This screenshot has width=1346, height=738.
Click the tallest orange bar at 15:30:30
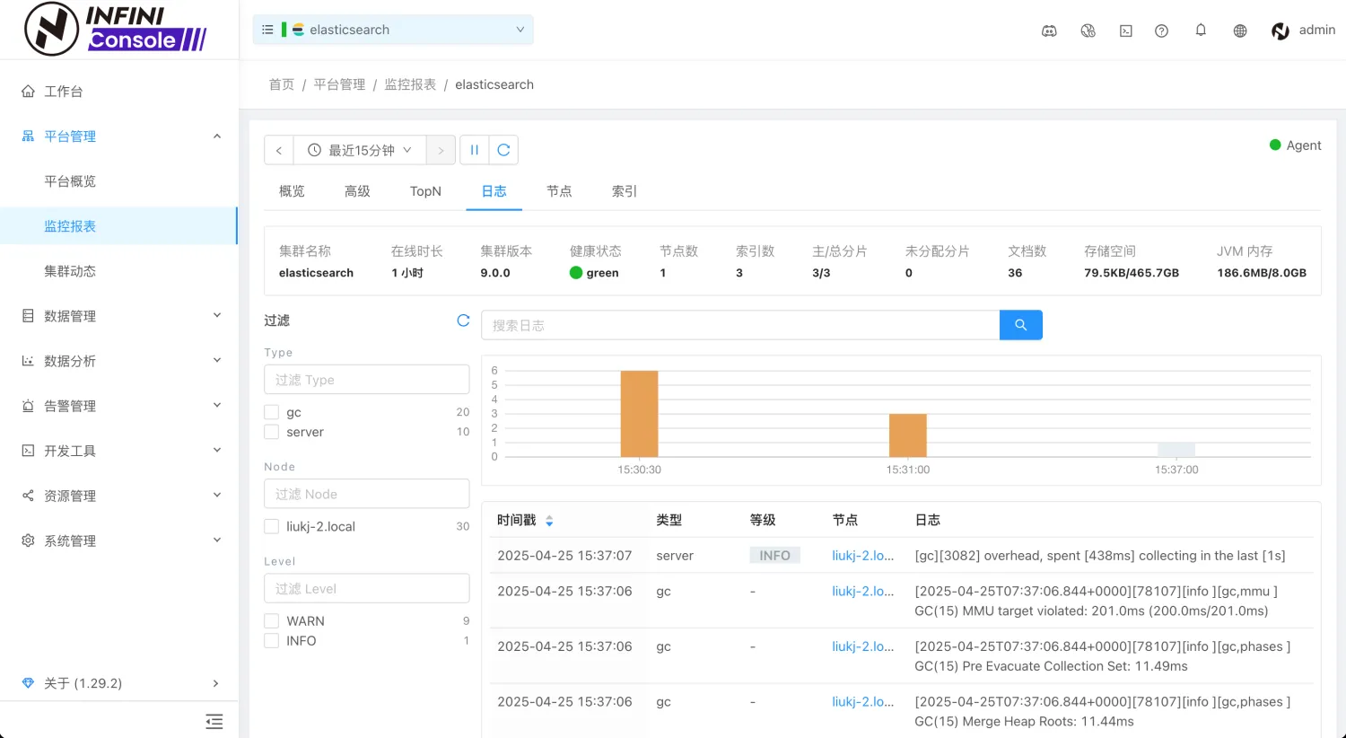639,414
